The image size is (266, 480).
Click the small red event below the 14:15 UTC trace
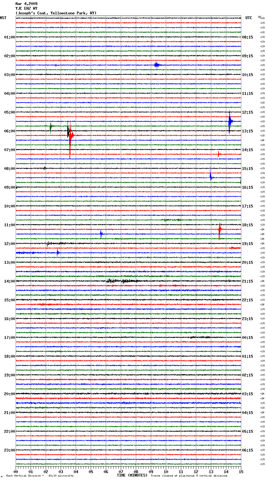coord(219,154)
